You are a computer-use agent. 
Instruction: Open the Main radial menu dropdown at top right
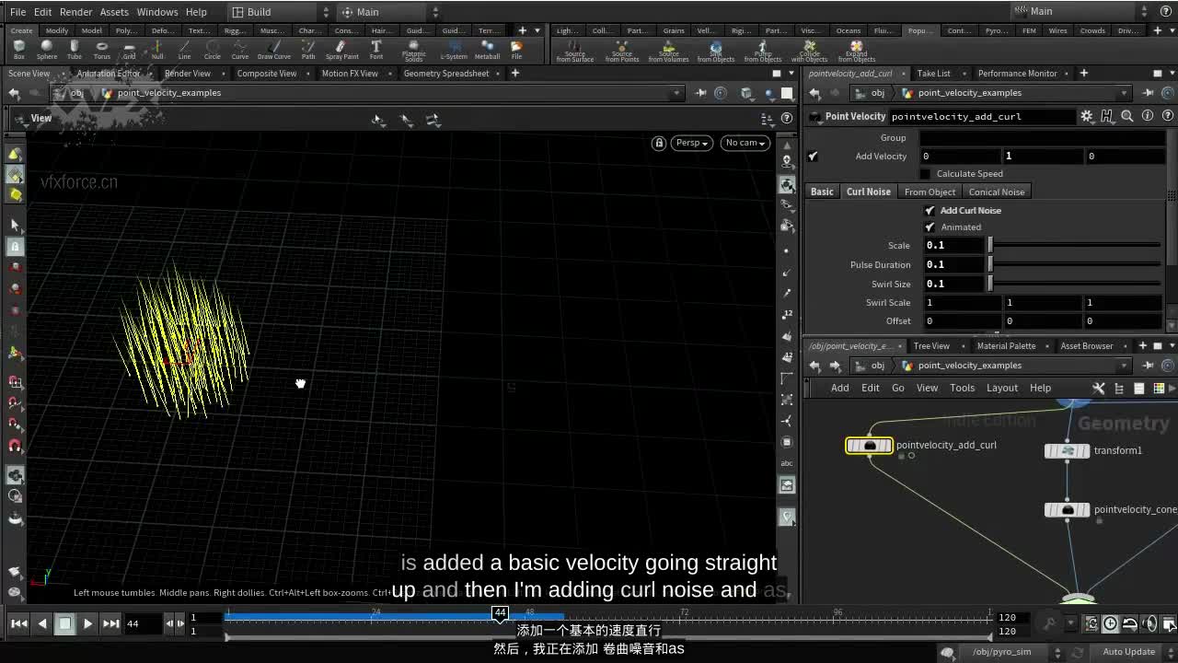tap(1081, 11)
